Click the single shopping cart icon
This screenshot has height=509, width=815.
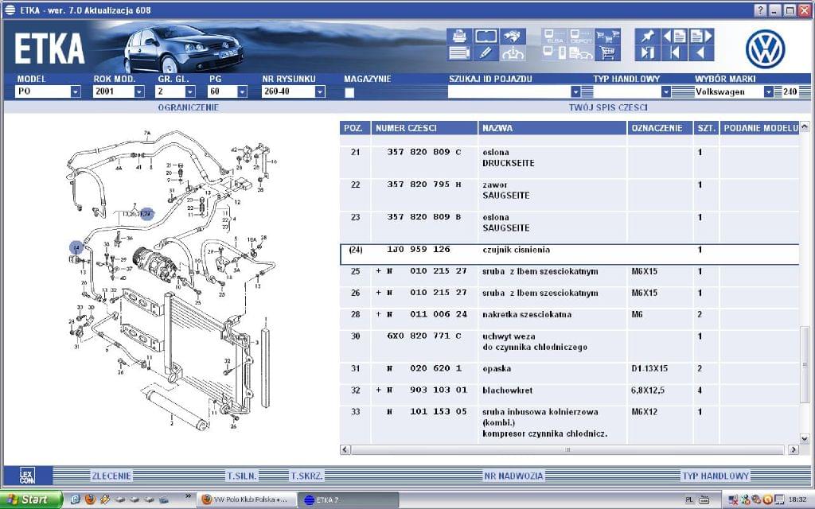[607, 52]
